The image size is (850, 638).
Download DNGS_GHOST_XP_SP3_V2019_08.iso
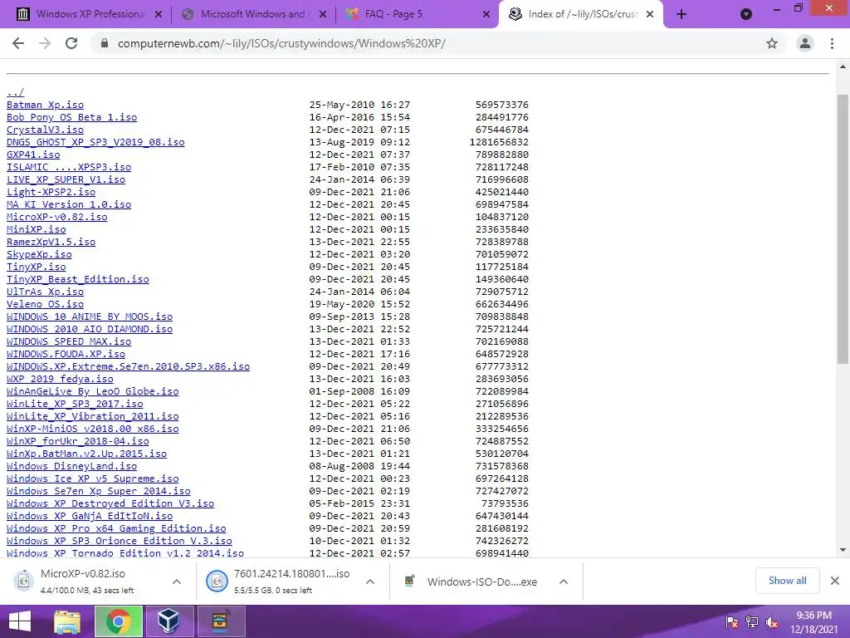pyautogui.click(x=95, y=142)
